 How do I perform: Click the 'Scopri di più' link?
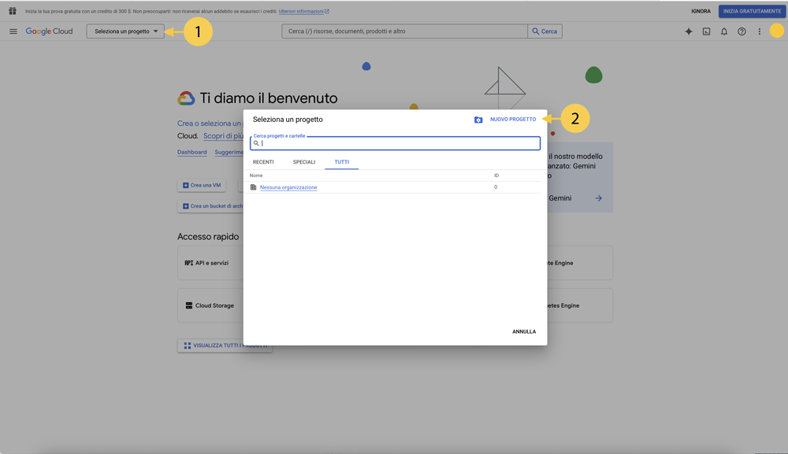tap(224, 136)
